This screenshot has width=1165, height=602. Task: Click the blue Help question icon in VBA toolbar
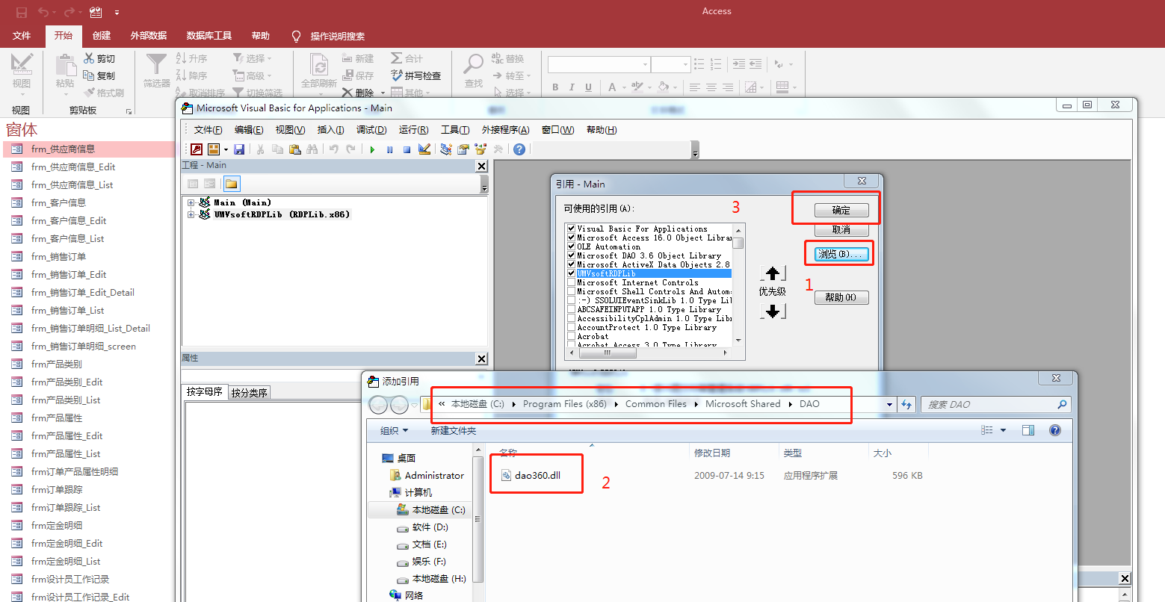pyautogui.click(x=519, y=149)
